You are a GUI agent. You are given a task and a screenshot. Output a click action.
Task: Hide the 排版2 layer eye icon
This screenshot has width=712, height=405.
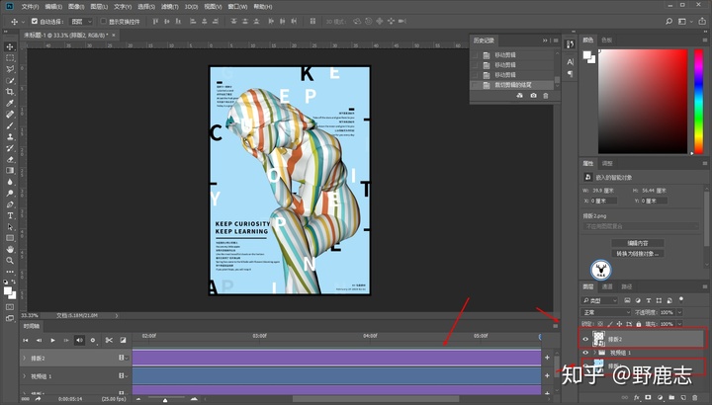click(x=585, y=339)
